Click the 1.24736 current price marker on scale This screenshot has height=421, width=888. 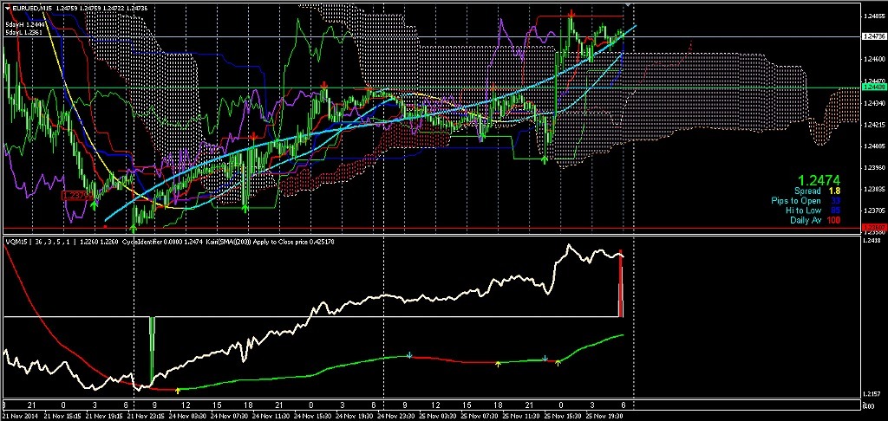[873, 36]
